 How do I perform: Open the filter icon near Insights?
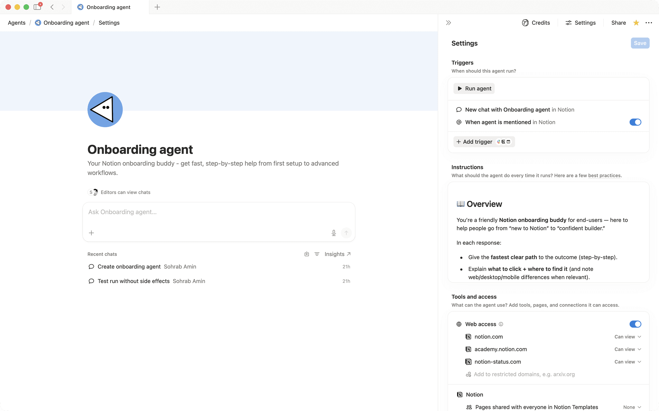click(x=317, y=254)
